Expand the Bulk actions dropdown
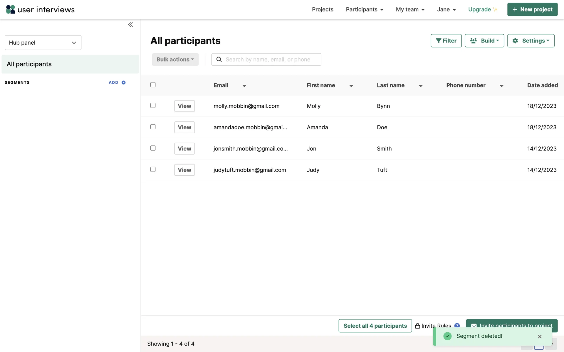This screenshot has height=352, width=564. point(175,60)
